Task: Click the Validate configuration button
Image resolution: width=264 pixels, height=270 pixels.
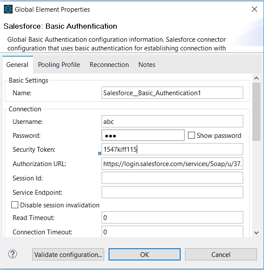Action: pos(68,255)
